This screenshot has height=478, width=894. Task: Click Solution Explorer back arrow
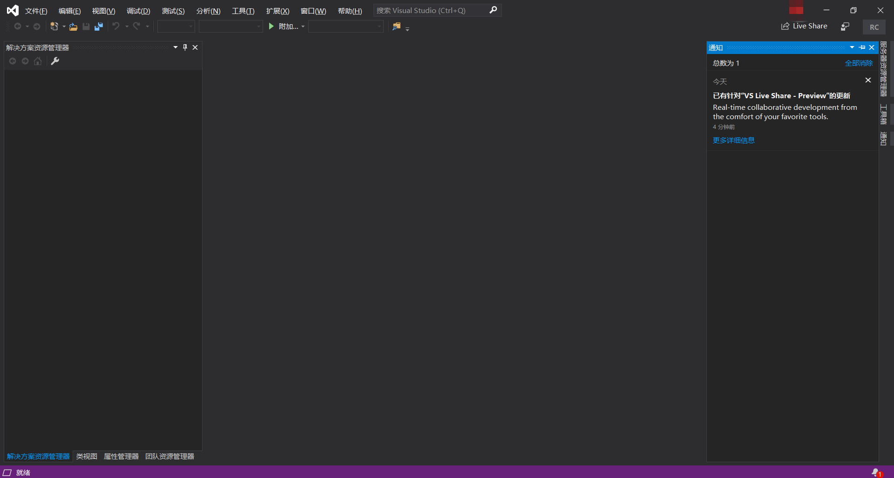[x=13, y=61]
